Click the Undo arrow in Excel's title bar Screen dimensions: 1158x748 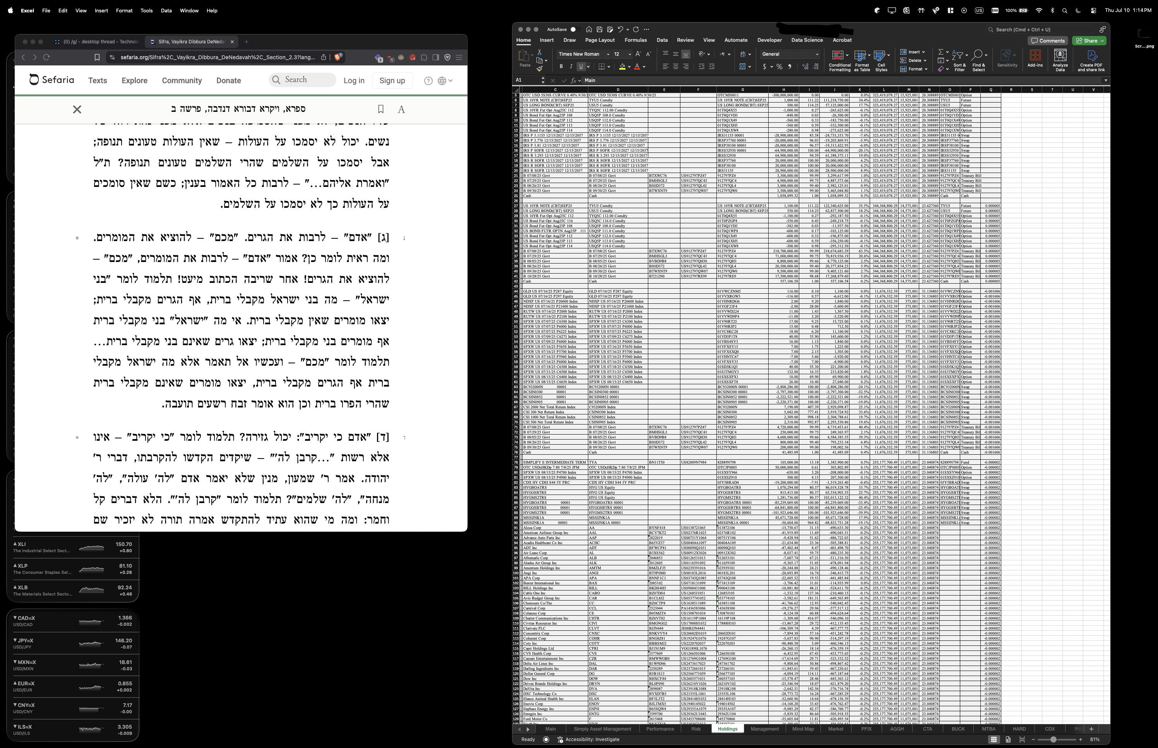tap(620, 29)
